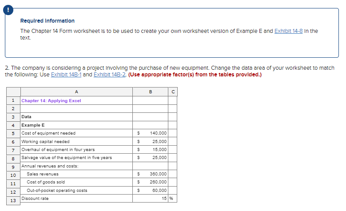
Task: Open the Exhibit 14-8 link
Action: coord(288,31)
